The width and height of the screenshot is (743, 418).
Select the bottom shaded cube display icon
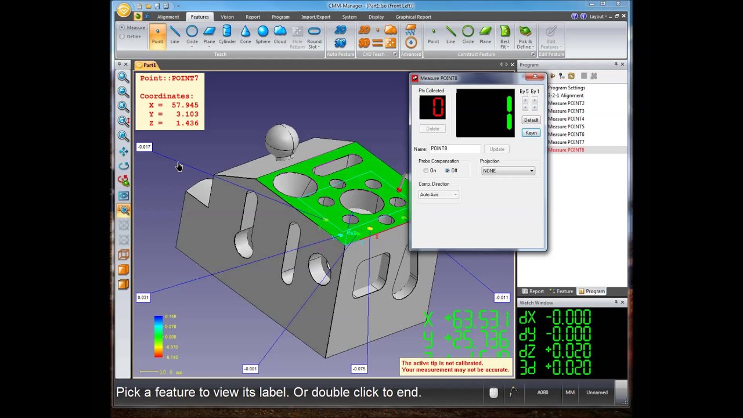click(x=124, y=284)
